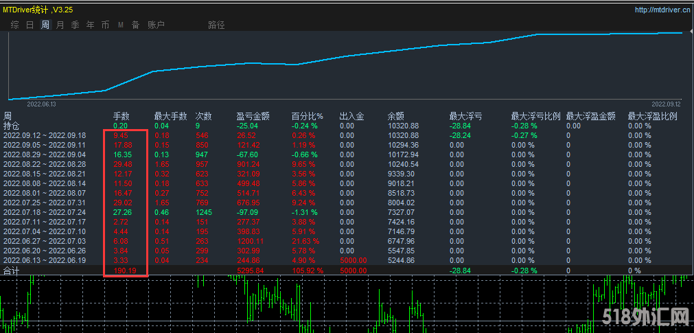Select the 周 weekly tab
The image size is (694, 333).
click(x=45, y=25)
